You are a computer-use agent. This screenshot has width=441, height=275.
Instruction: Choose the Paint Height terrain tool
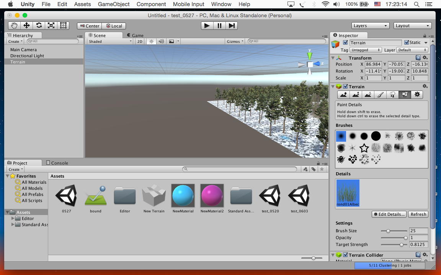tap(356, 95)
